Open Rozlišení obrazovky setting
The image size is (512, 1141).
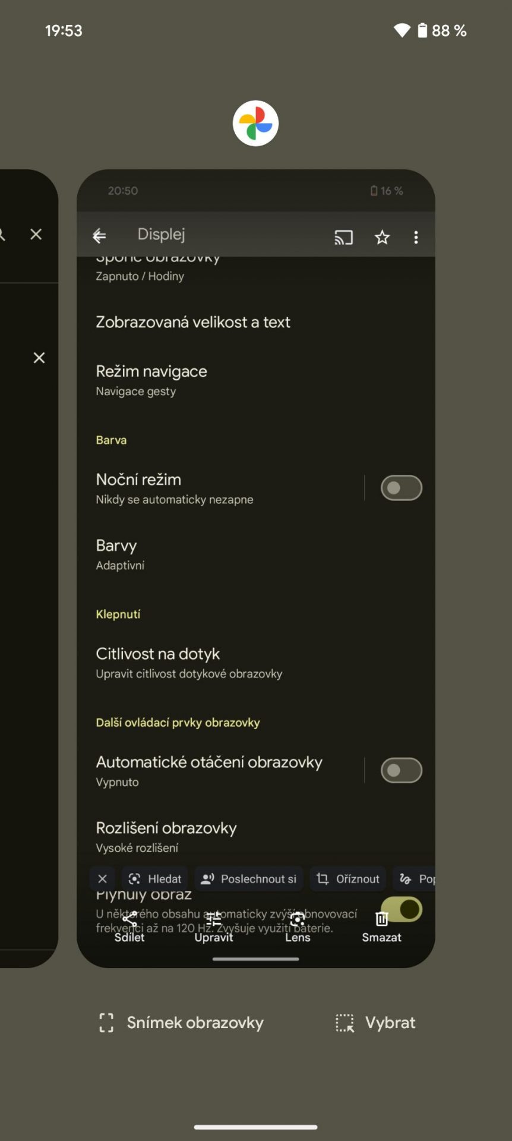(x=256, y=837)
